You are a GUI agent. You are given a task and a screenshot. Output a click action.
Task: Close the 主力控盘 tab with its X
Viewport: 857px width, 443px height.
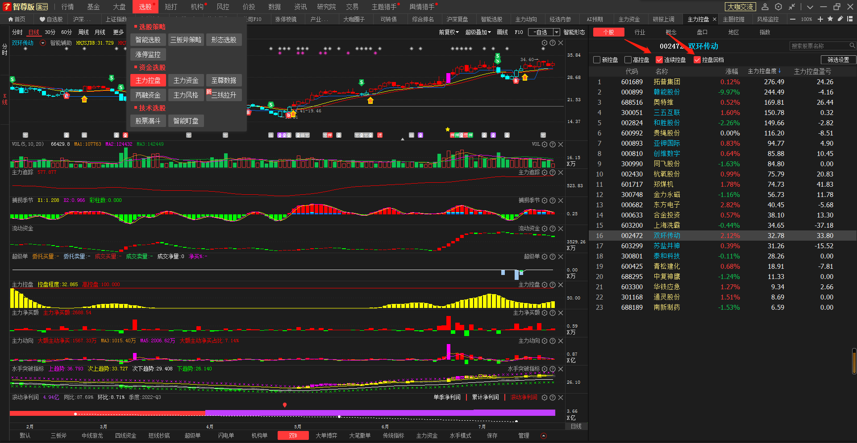[715, 19]
